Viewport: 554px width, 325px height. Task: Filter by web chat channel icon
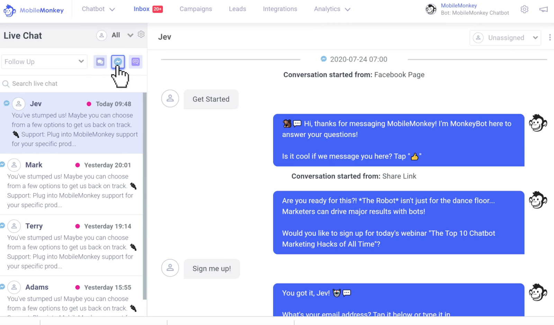[x=100, y=62]
